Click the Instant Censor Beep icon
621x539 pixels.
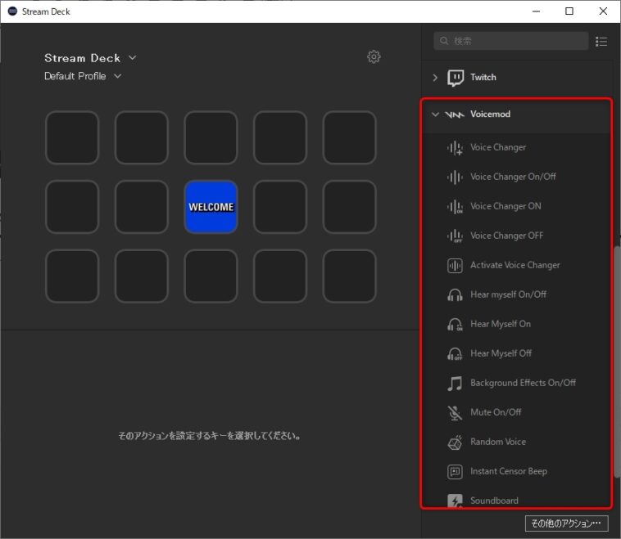(455, 471)
